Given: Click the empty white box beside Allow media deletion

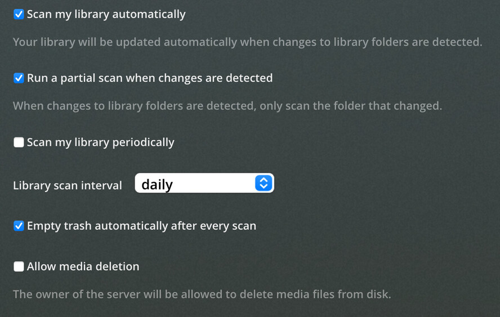Looking at the screenshot, I should 19,266.
